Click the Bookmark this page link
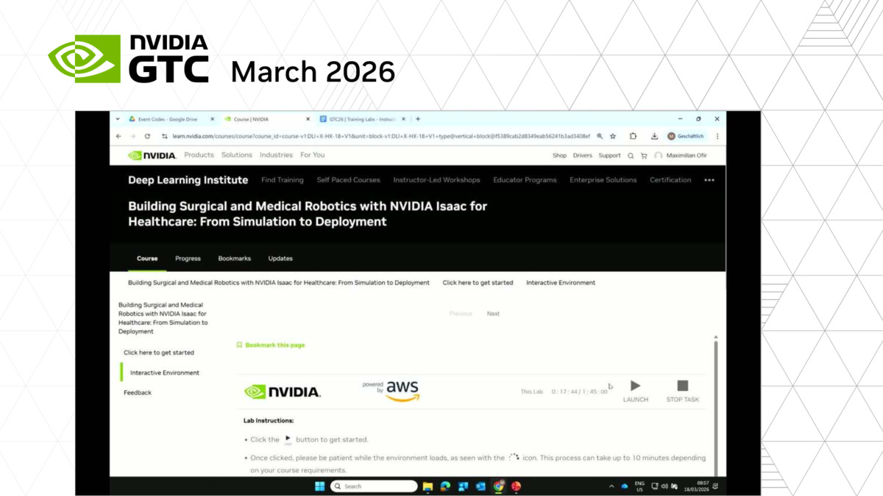 (275, 345)
